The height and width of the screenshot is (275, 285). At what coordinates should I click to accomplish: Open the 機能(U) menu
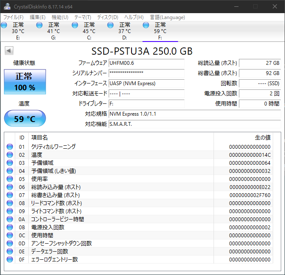click(x=60, y=17)
